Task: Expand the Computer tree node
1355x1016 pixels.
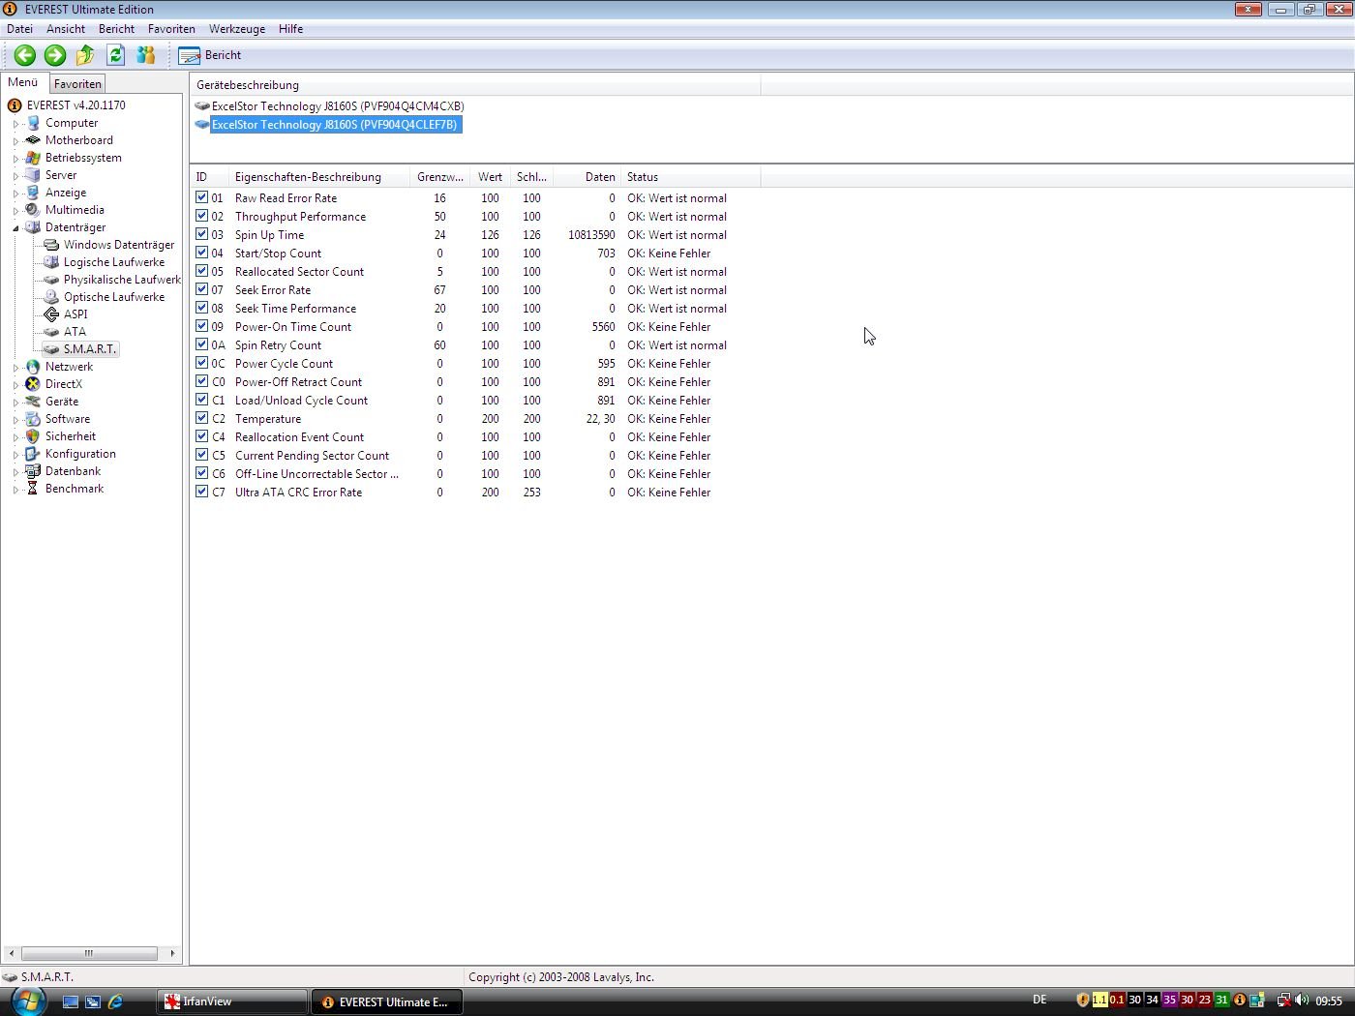Action: [x=15, y=124]
